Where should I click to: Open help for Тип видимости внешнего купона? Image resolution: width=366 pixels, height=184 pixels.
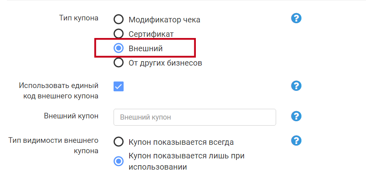click(296, 140)
